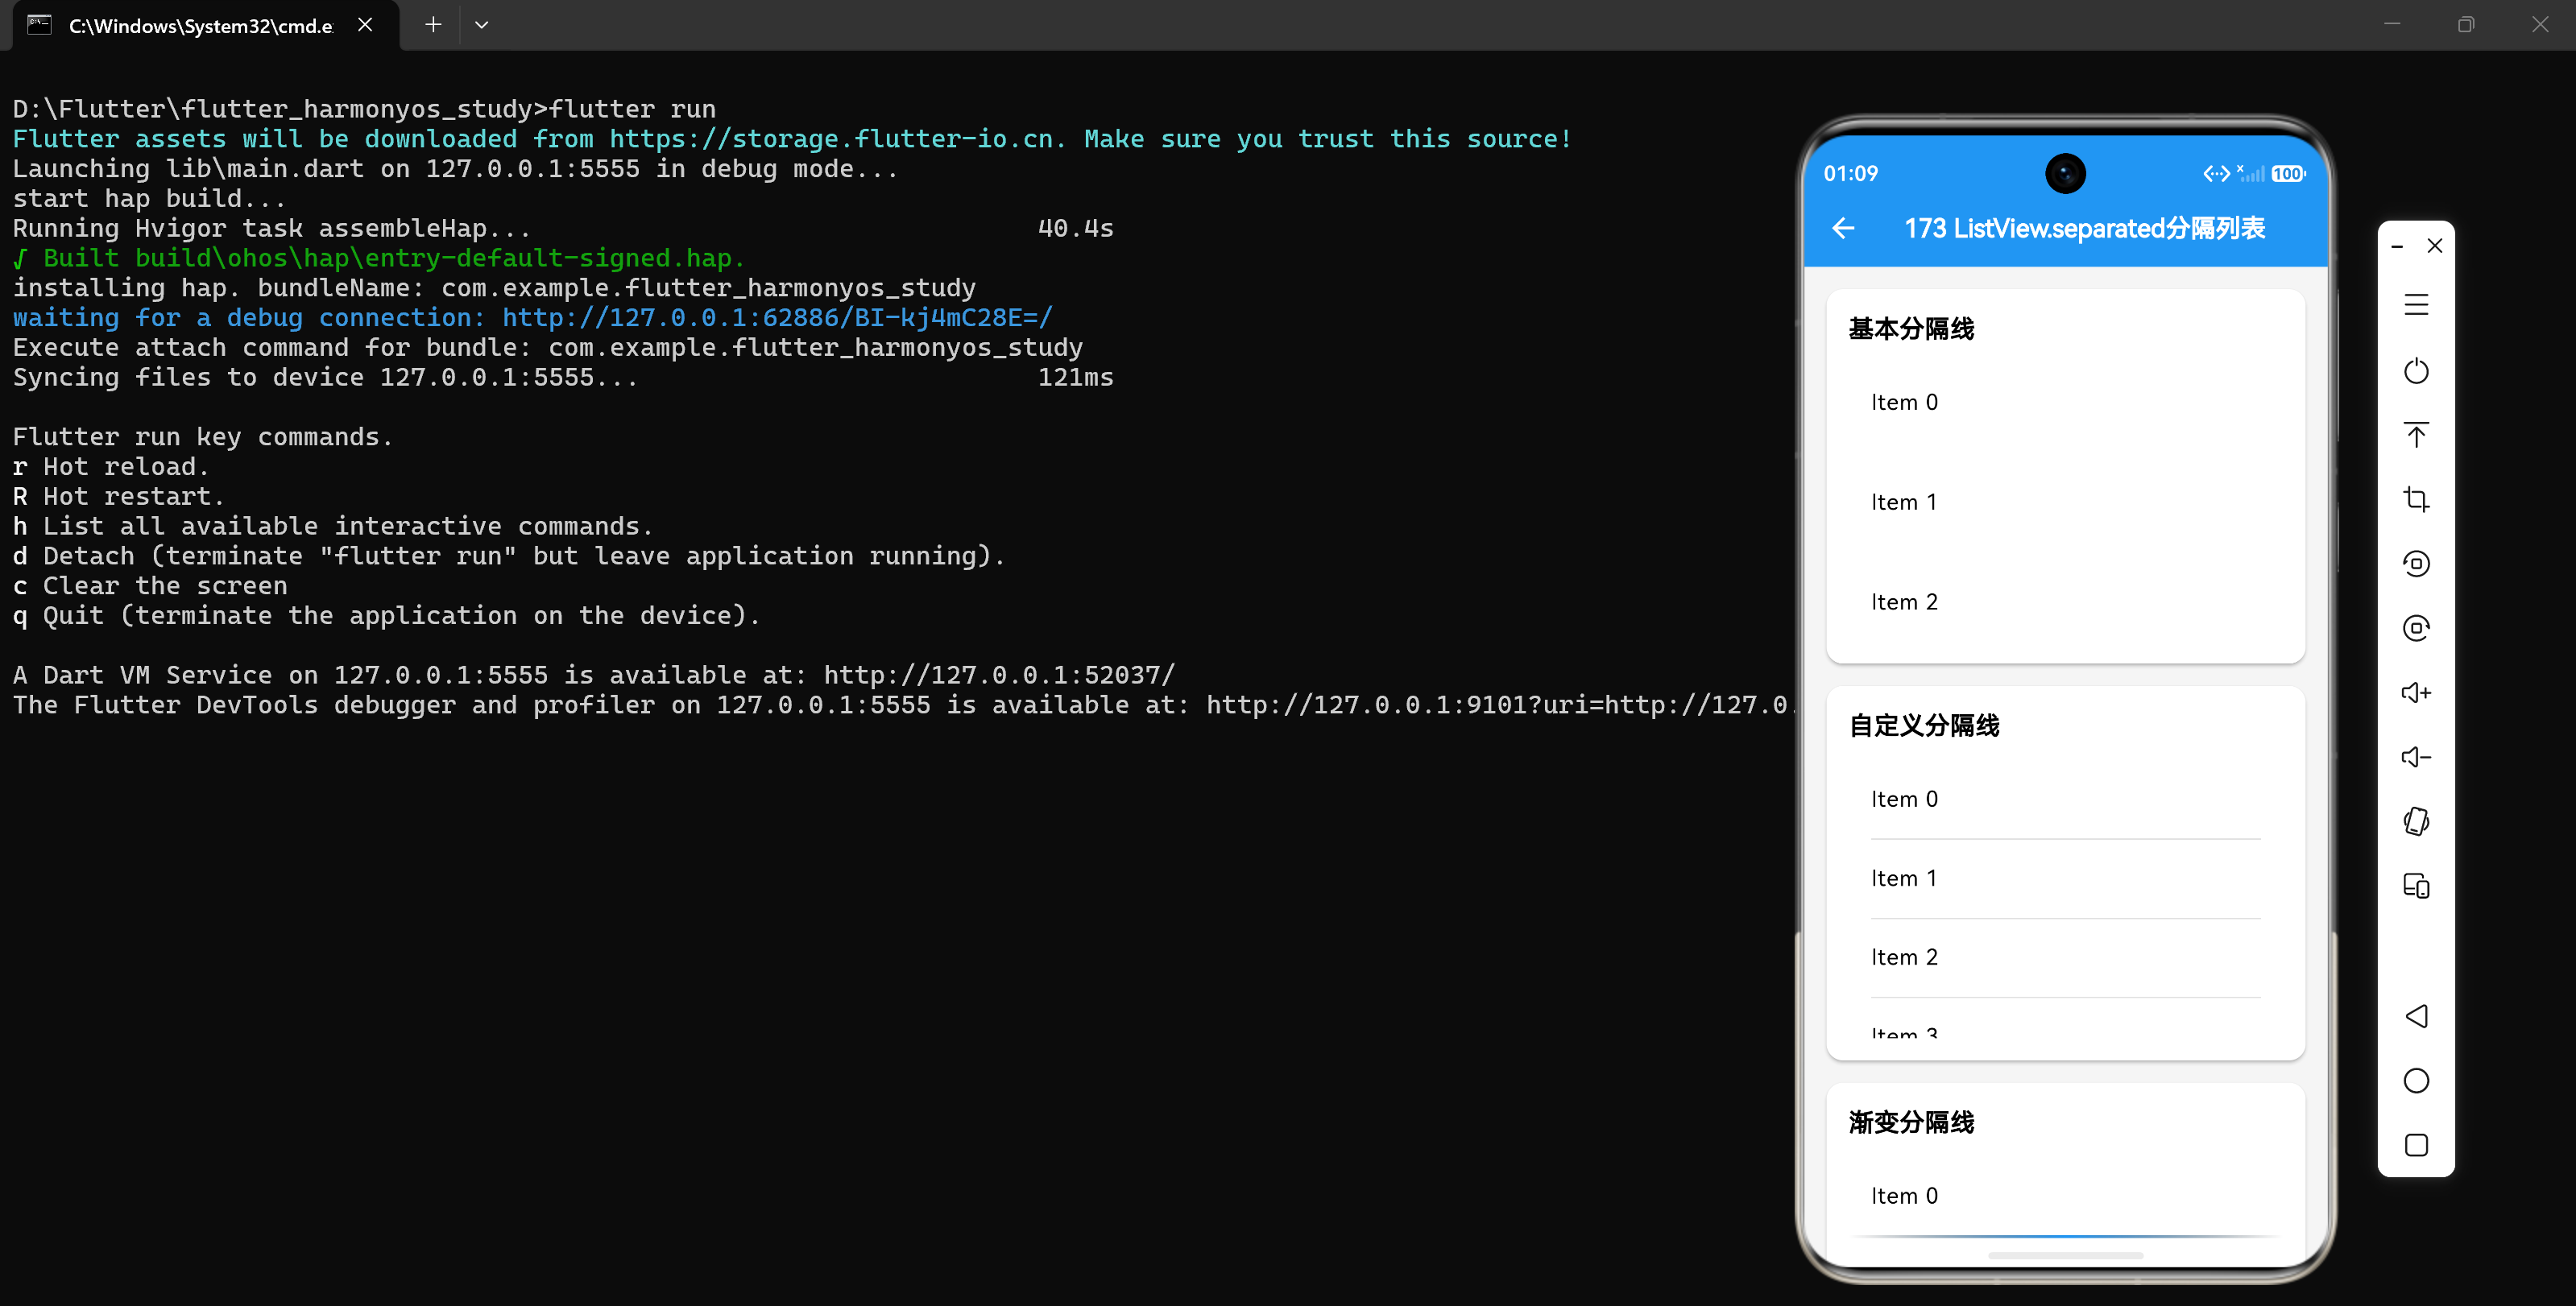
Task: Close the cmd.exe tab
Action: click(x=365, y=25)
